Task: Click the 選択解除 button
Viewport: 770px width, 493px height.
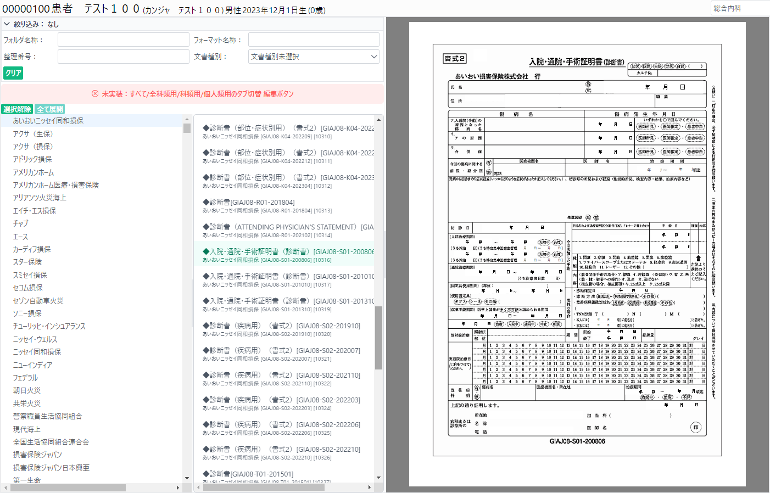Action: pyautogui.click(x=17, y=109)
